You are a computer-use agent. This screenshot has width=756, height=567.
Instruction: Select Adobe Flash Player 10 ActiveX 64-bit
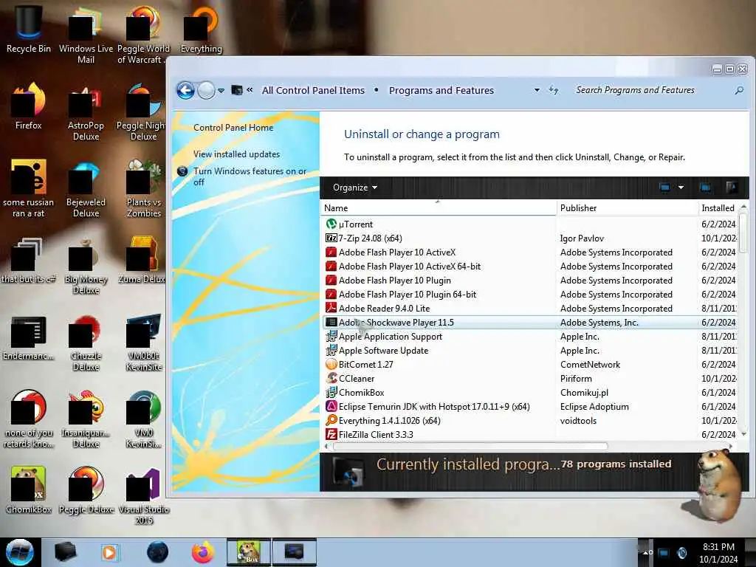tap(530, 266)
